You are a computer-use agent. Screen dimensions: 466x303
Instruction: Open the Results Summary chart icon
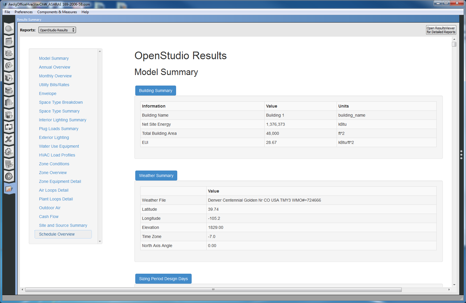pyautogui.click(x=9, y=189)
